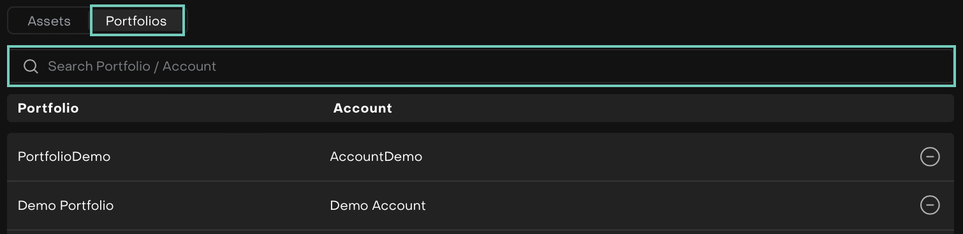Click the divider between the two portfolio rows
Screen dimensions: 963x234
pos(481,181)
